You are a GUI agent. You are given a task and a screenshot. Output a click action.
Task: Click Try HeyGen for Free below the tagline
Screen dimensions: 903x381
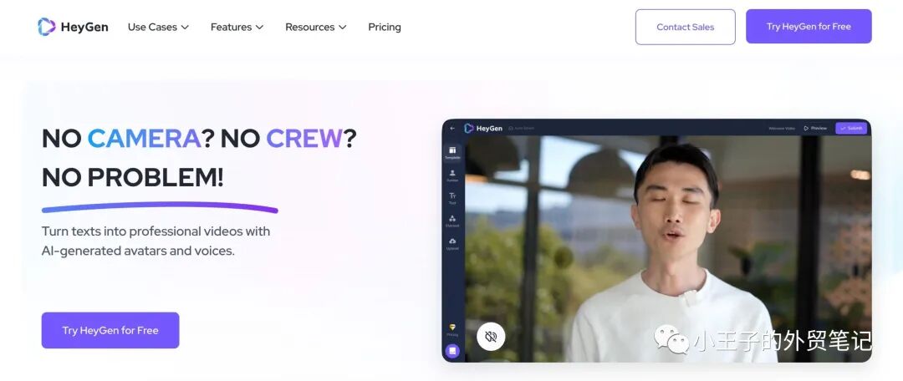click(x=110, y=330)
